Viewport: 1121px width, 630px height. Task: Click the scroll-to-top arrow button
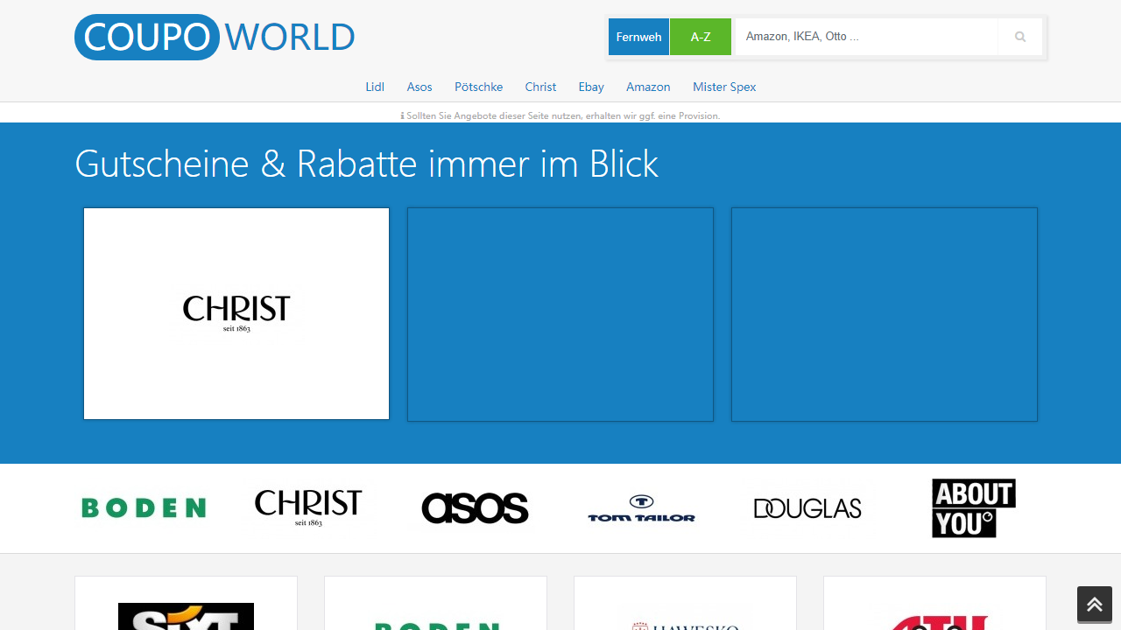click(x=1094, y=604)
